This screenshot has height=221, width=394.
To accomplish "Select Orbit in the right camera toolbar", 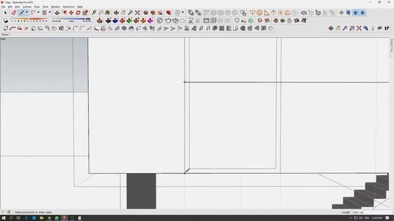I will coord(331,28).
